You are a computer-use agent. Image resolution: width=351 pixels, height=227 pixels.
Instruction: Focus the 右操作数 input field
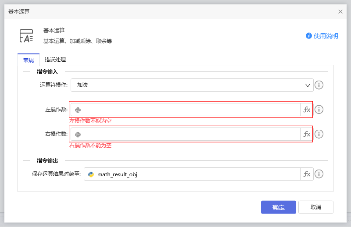pyautogui.click(x=189, y=134)
